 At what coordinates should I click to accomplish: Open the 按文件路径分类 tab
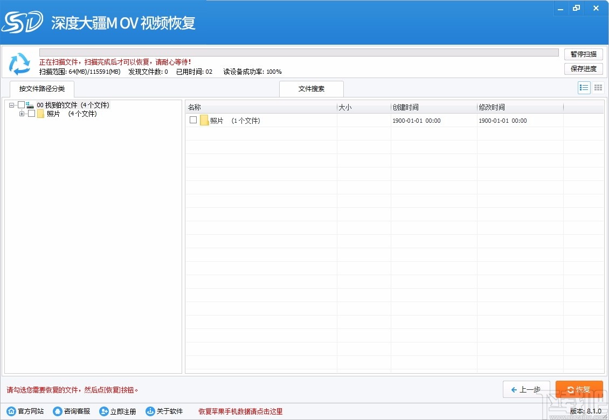(x=41, y=89)
